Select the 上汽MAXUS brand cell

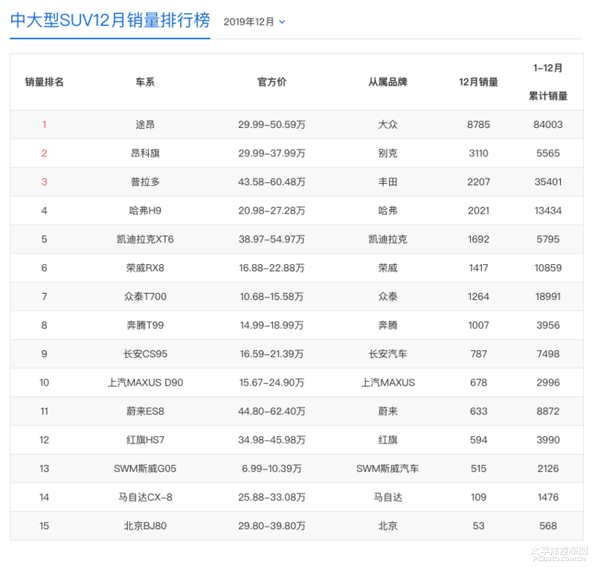[387, 382]
